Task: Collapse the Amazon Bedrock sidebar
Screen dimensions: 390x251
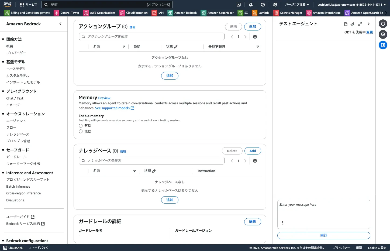Action: click(60, 24)
